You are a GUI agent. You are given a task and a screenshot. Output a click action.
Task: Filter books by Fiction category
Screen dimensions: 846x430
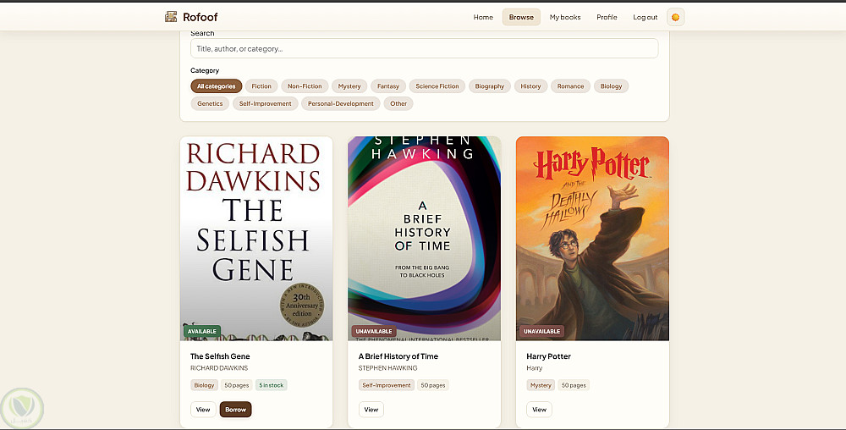pos(261,86)
